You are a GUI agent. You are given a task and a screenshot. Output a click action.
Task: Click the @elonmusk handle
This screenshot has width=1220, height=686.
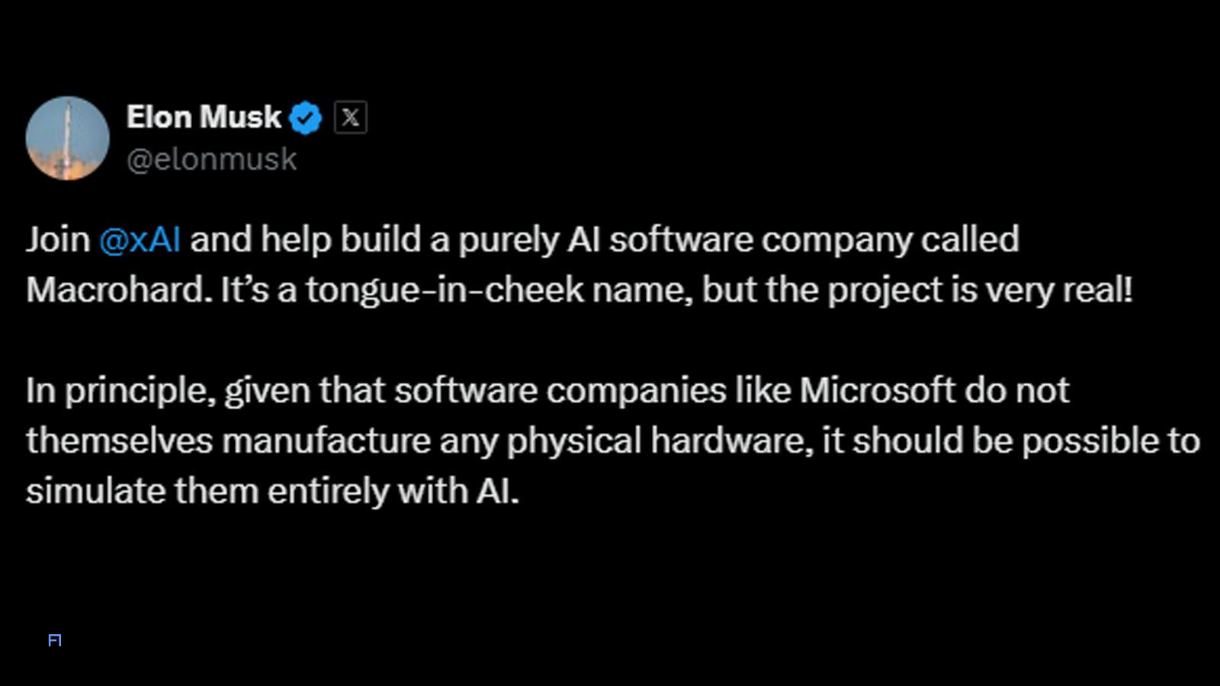click(x=211, y=159)
